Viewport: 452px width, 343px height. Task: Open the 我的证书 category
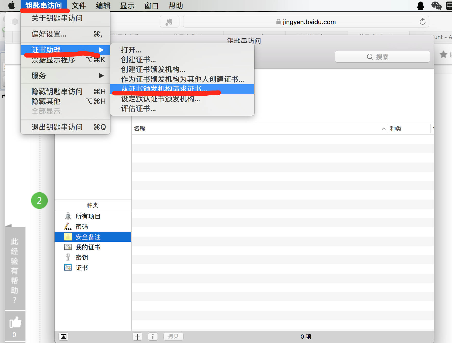pyautogui.click(x=88, y=247)
